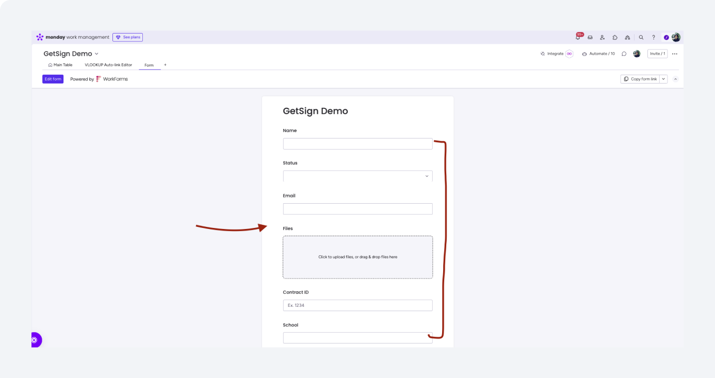
Task: Focus the Name input field
Action: (x=358, y=144)
